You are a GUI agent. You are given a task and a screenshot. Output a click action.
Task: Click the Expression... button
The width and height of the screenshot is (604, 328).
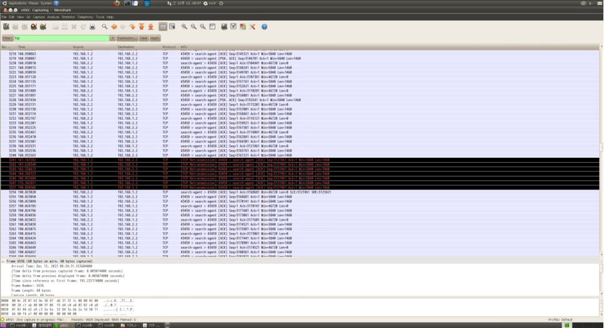click(127, 38)
